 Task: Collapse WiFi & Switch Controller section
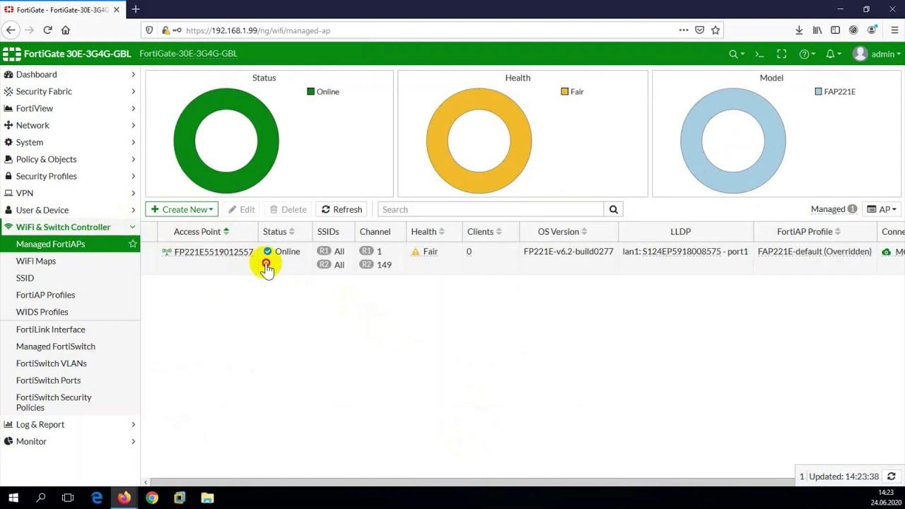tap(70, 227)
